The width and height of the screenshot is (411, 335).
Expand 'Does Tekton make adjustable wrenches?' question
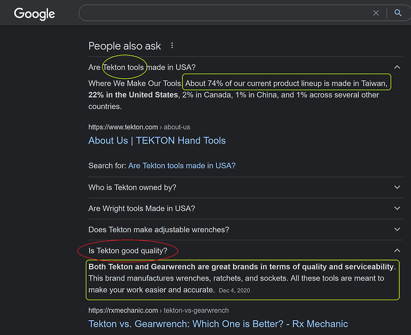coord(397,230)
